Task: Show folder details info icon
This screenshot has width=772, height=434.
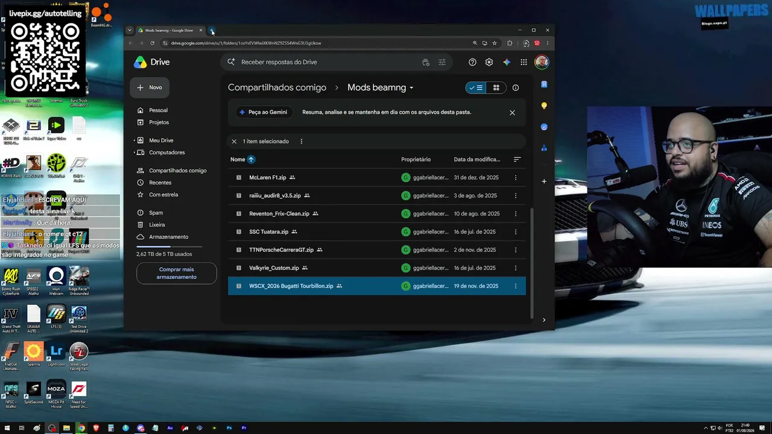Action: pyautogui.click(x=516, y=87)
